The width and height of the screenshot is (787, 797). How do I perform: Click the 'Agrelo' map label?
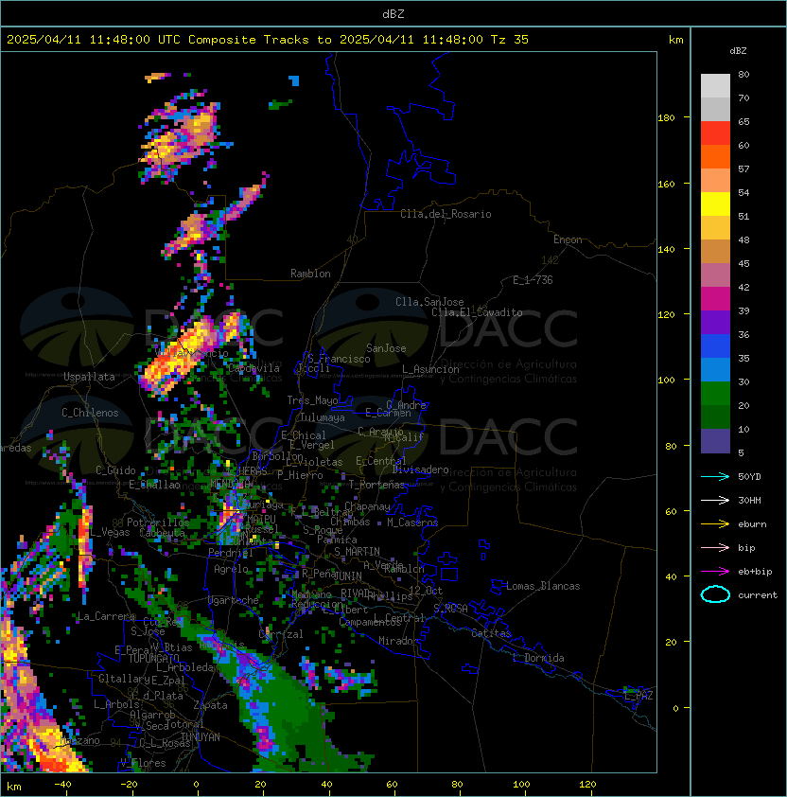coord(231,569)
